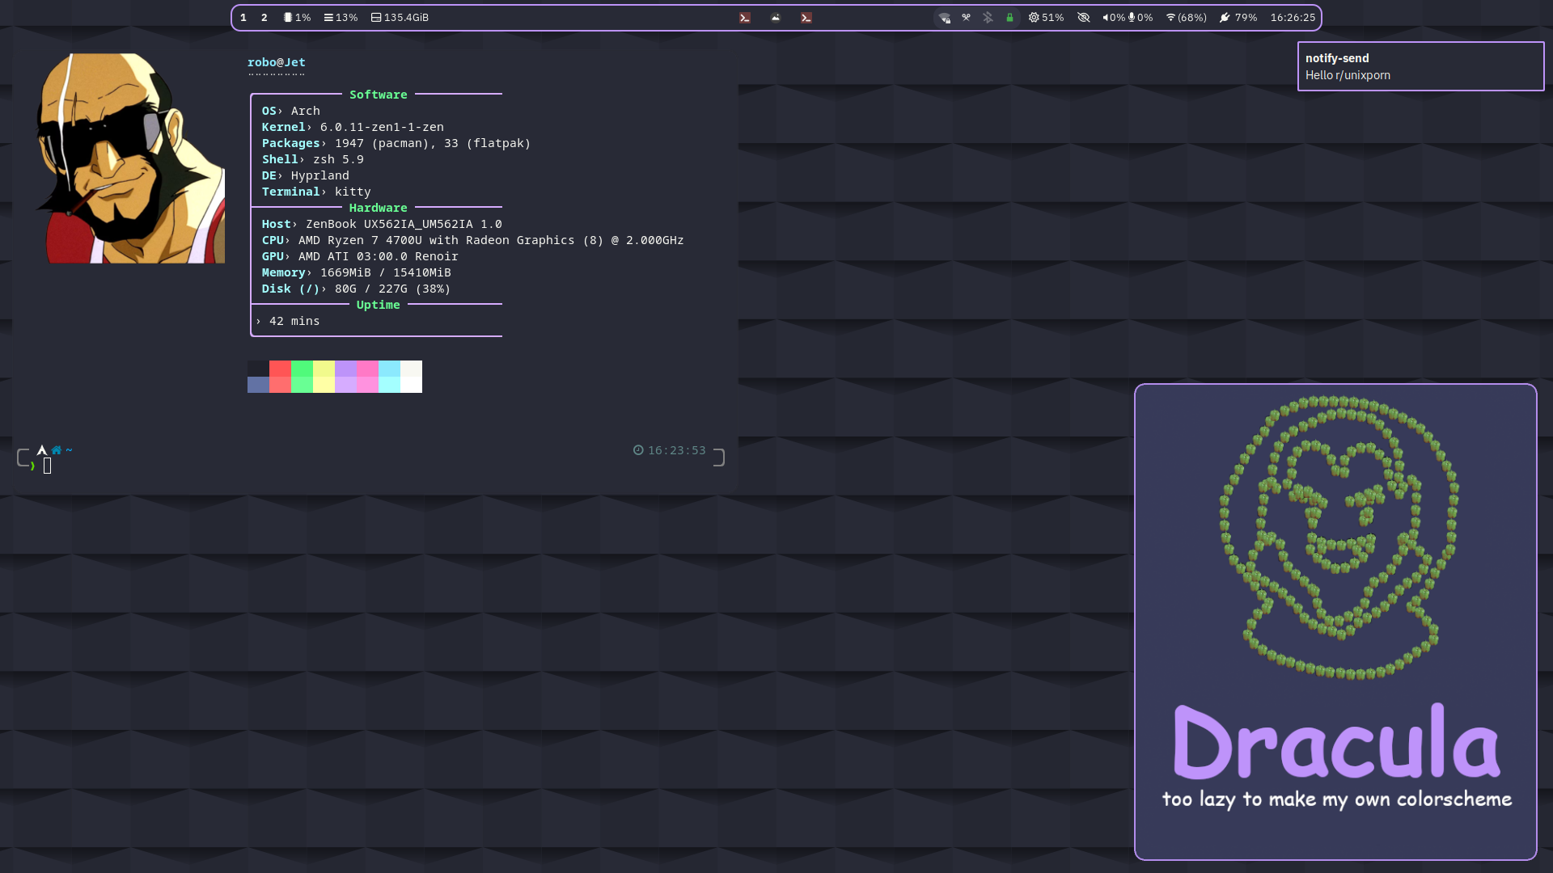Click the network tray icon with lock
This screenshot has width=1553, height=873.
(x=944, y=18)
